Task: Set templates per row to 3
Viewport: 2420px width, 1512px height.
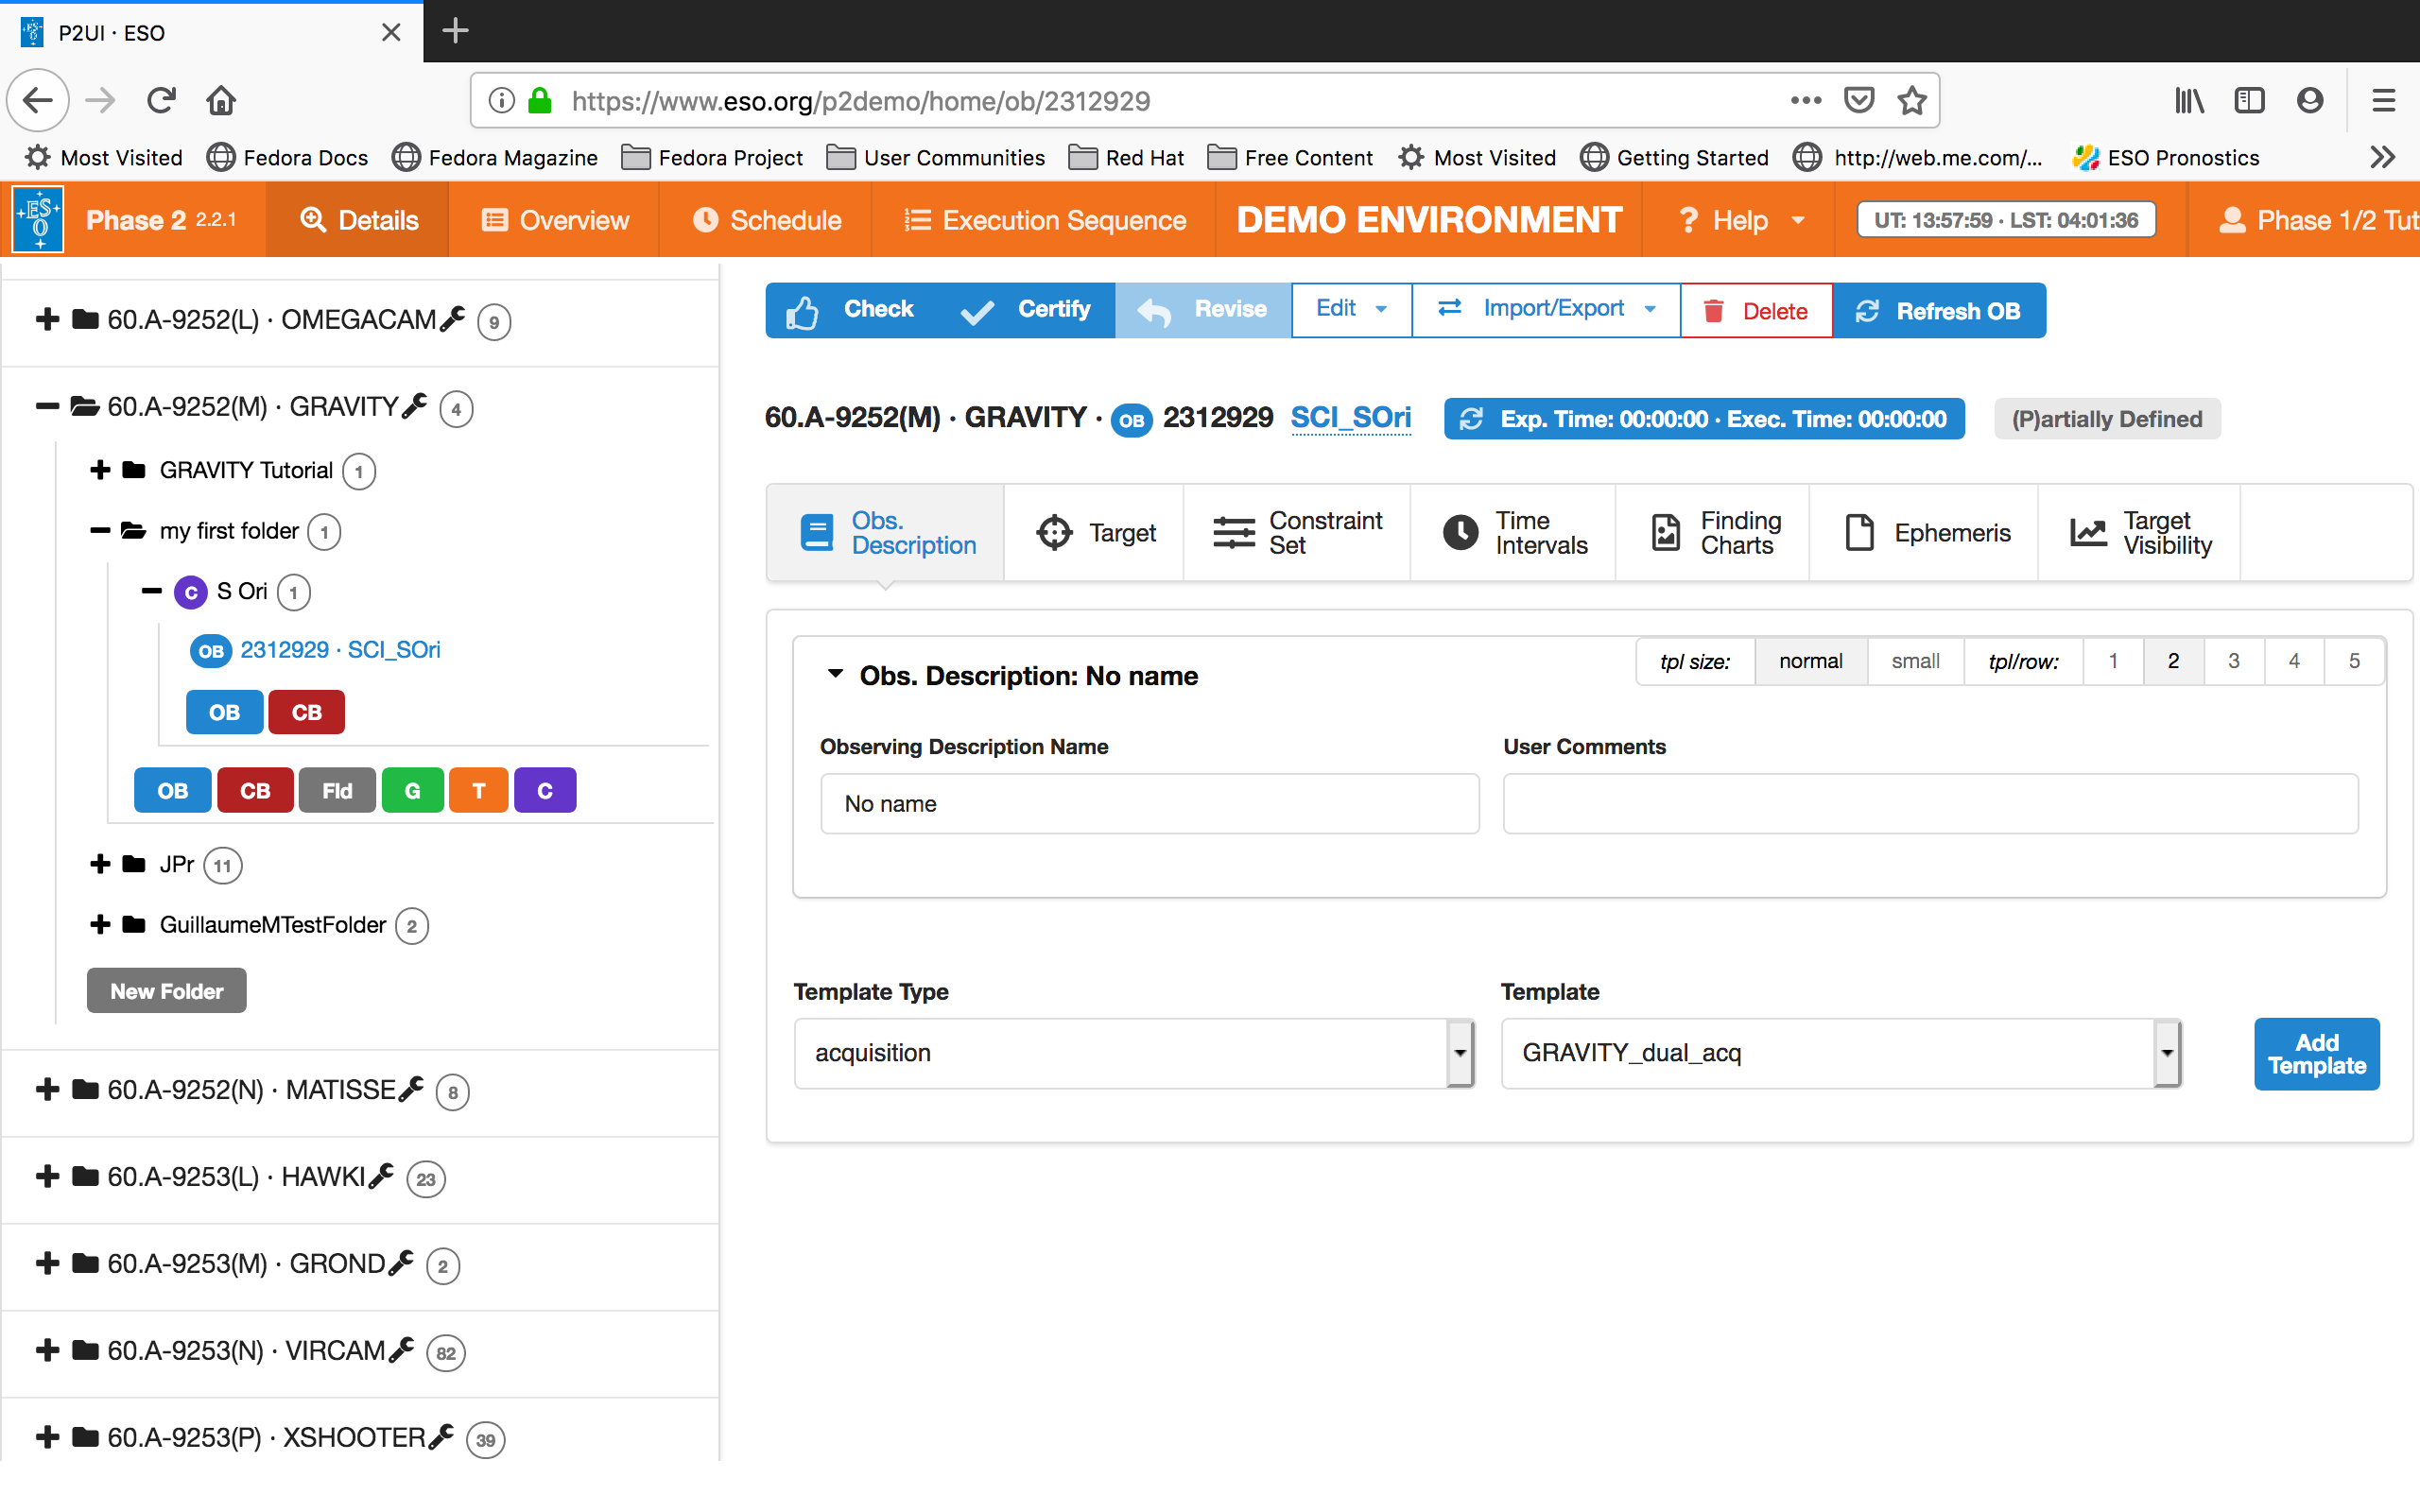Action: click(2233, 661)
